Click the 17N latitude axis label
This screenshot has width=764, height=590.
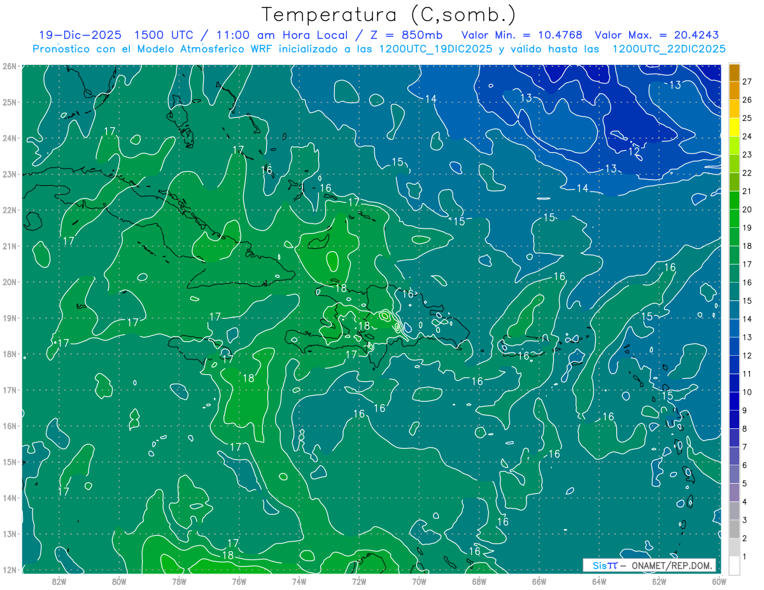click(x=9, y=390)
